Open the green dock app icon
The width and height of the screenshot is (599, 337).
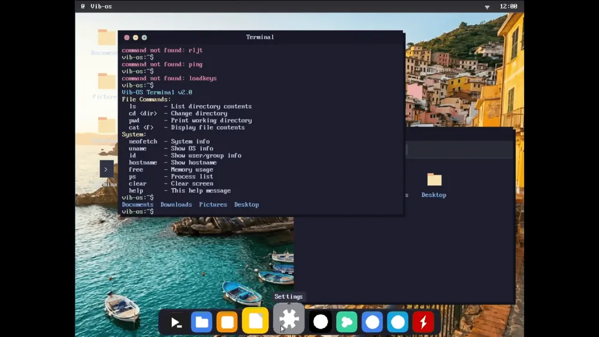click(x=346, y=323)
